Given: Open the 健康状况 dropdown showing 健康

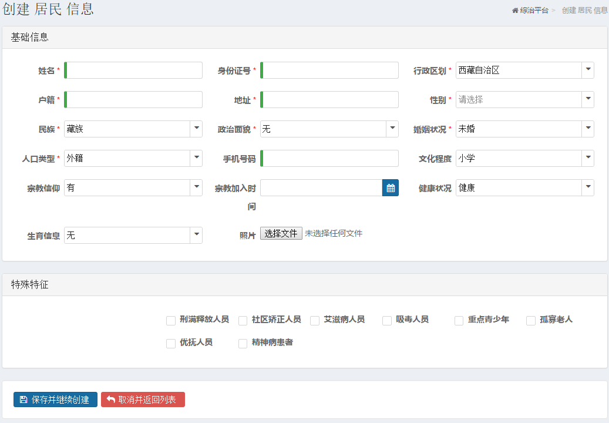Looking at the screenshot, I should [x=524, y=188].
